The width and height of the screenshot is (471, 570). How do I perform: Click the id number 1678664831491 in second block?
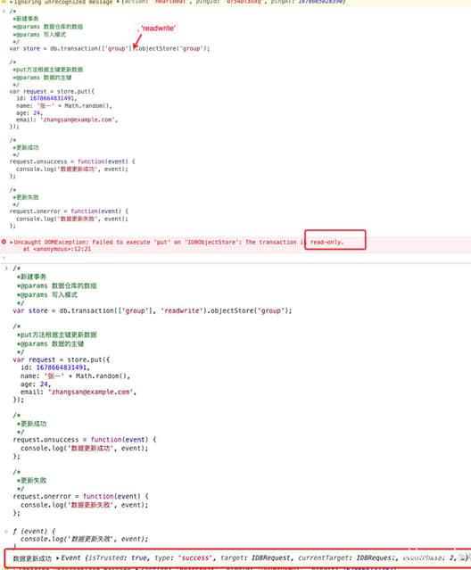[62, 368]
